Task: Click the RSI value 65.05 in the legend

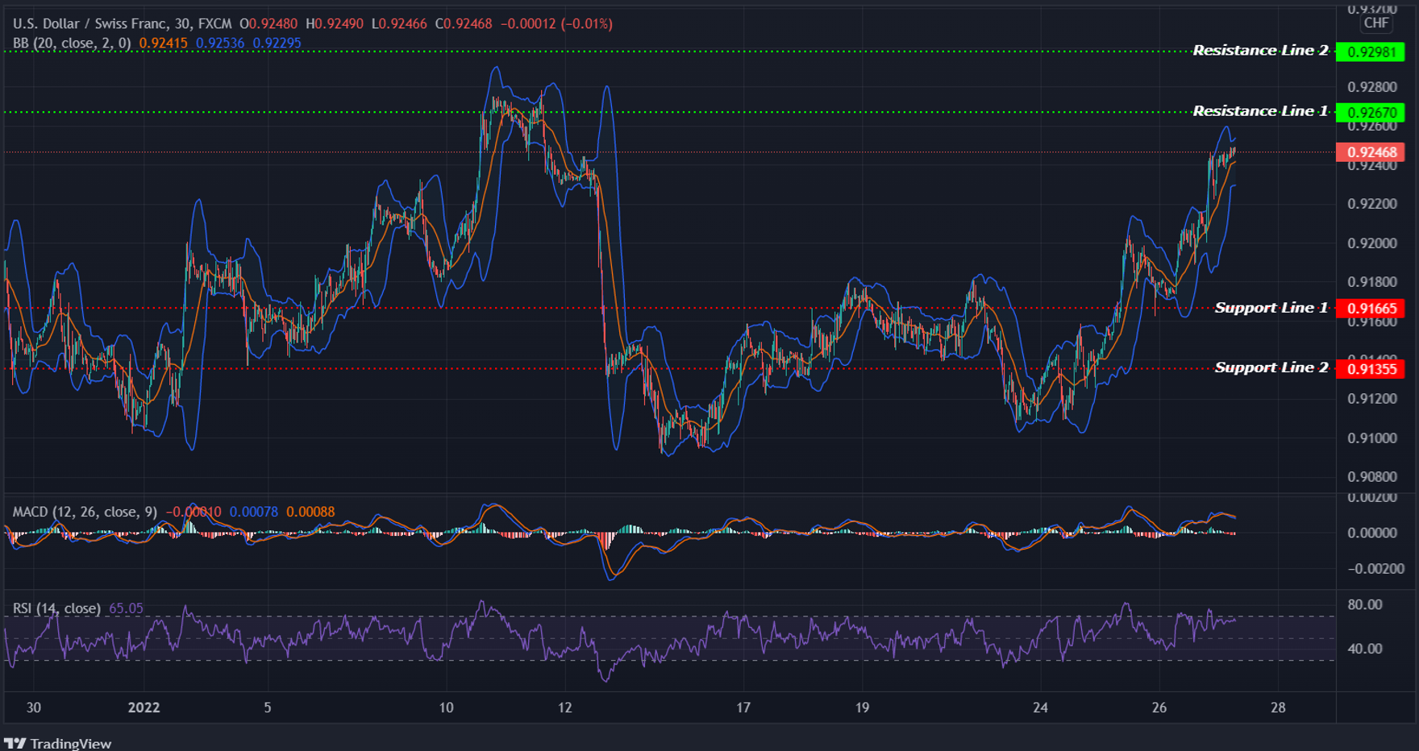Action: tap(127, 608)
